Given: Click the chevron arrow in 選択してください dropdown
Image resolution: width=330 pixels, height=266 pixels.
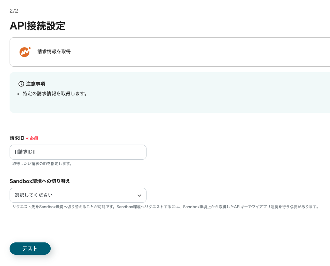Looking at the screenshot, I should click(139, 195).
